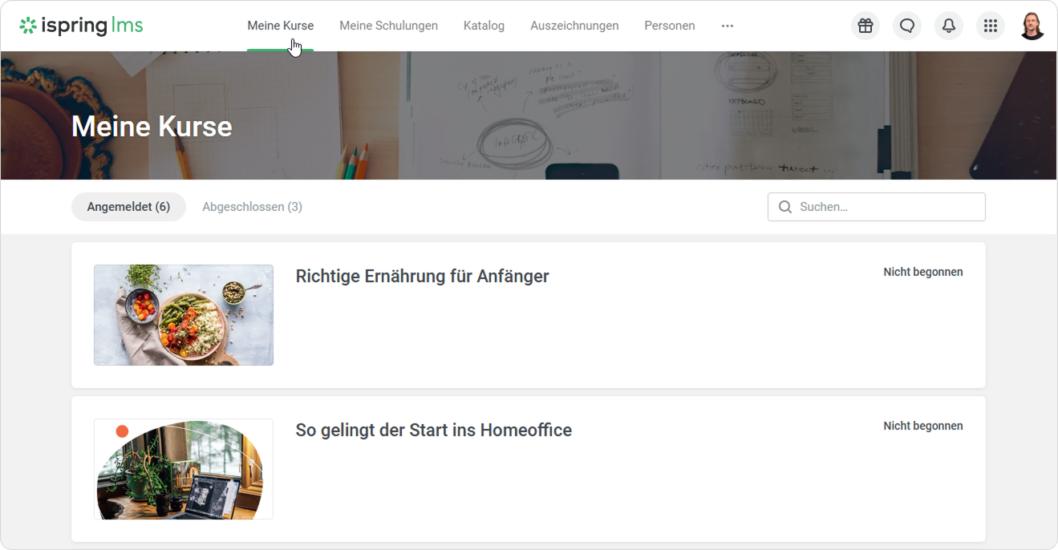Open the Personen section
The image size is (1058, 550).
point(669,26)
